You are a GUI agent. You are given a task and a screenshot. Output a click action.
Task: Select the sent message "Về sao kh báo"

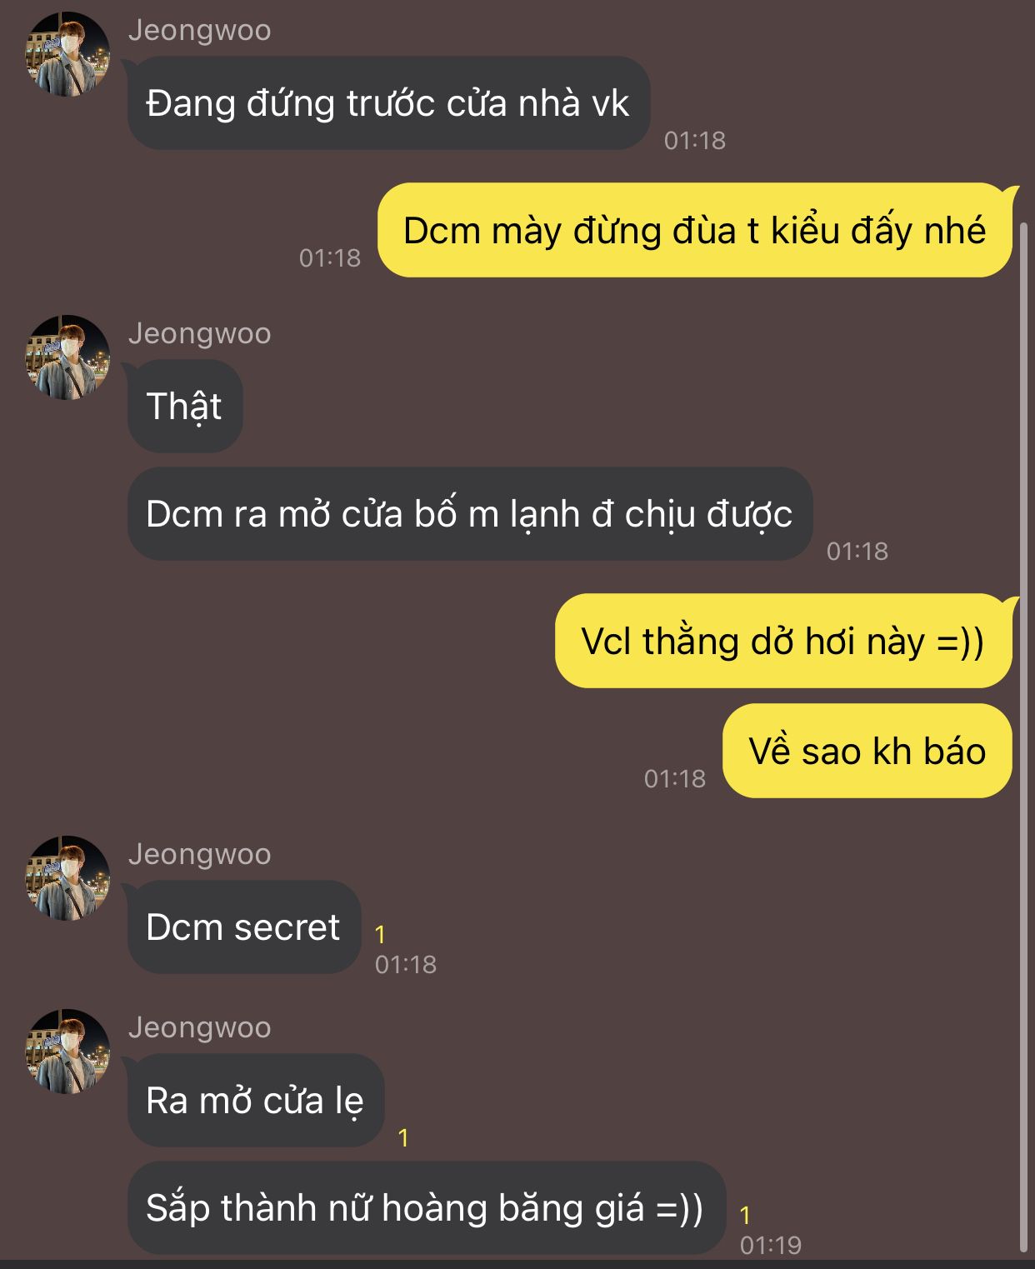point(867,751)
